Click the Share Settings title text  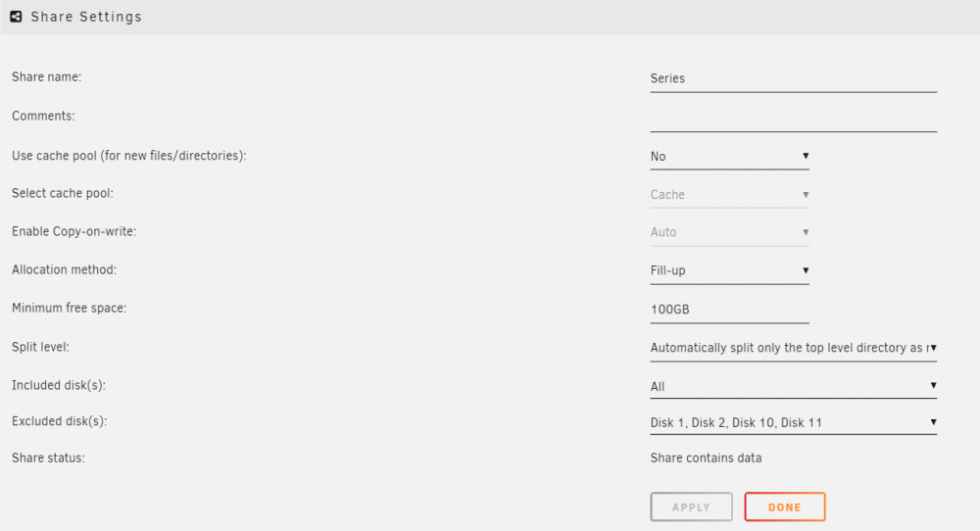point(86,17)
